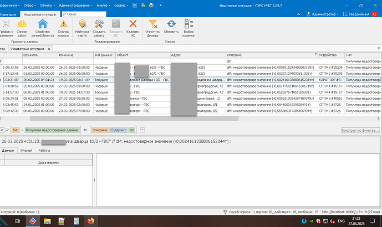
Task: Open the Администрирование menu
Action: (75, 5)
